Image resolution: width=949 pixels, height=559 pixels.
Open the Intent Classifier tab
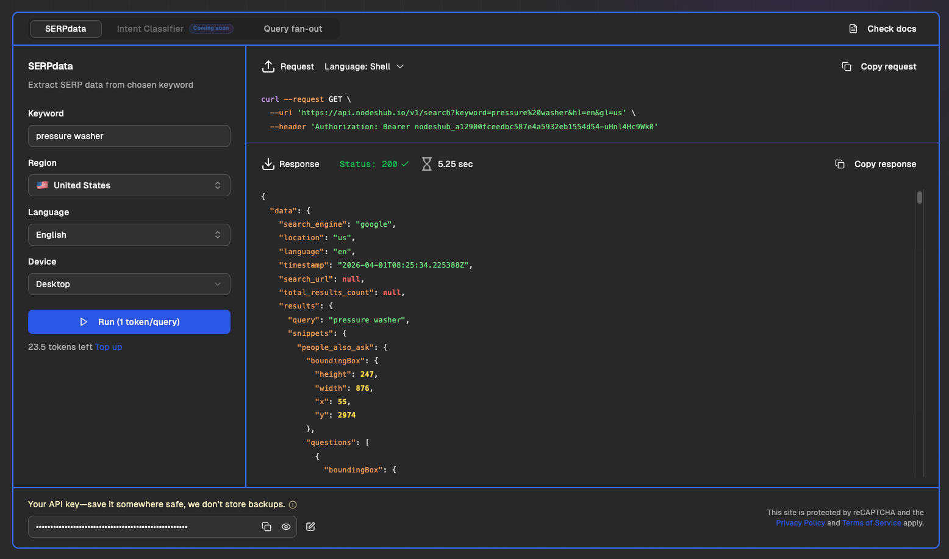[x=150, y=29]
